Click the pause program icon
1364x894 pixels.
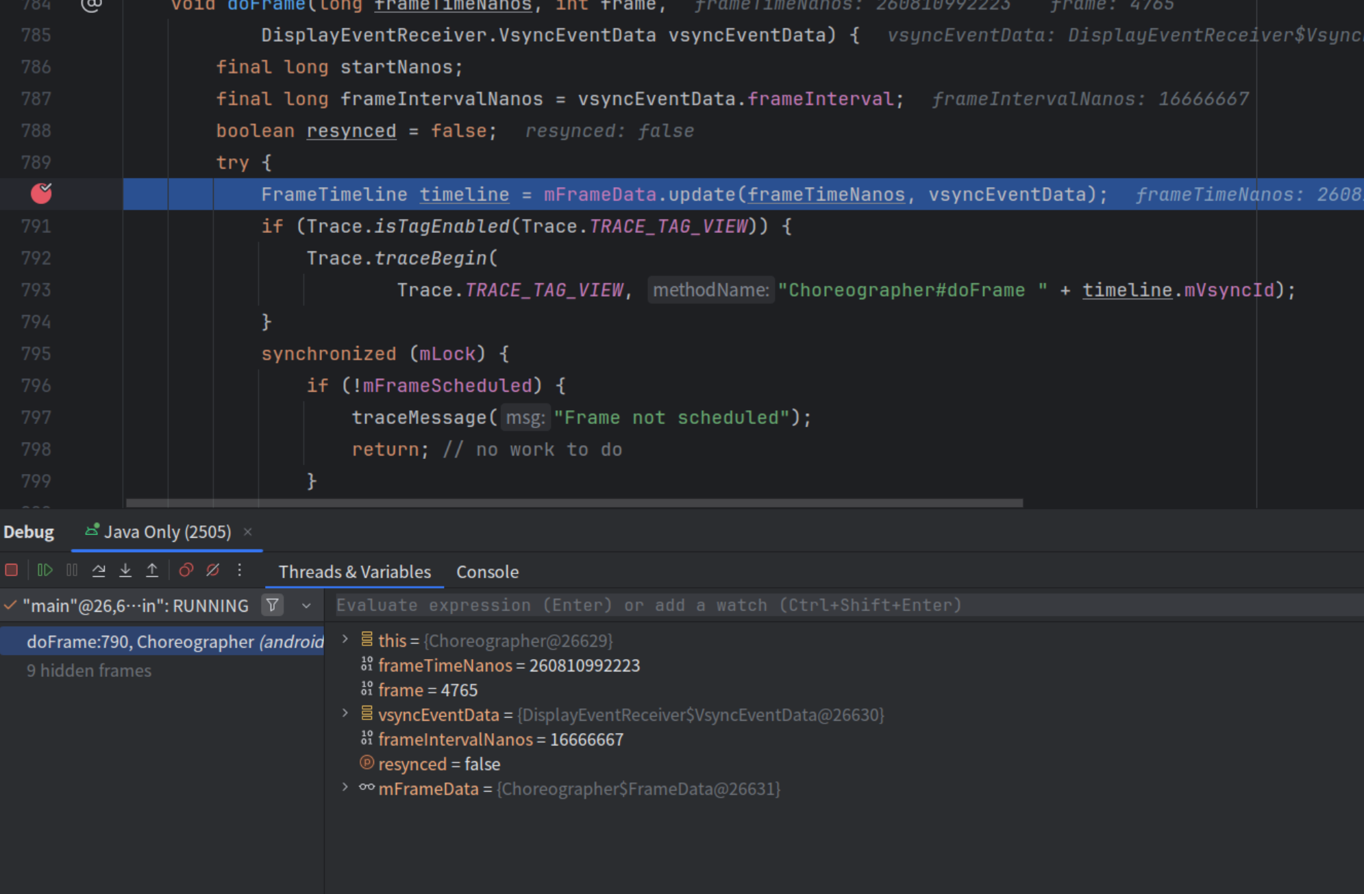[72, 570]
